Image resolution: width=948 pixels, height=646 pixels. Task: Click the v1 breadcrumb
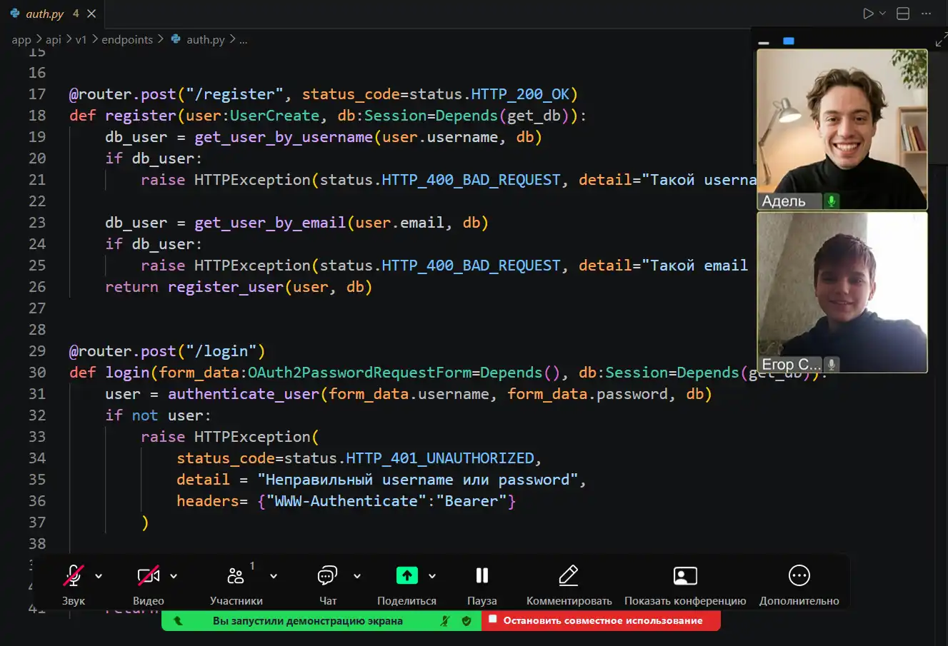pyautogui.click(x=81, y=40)
